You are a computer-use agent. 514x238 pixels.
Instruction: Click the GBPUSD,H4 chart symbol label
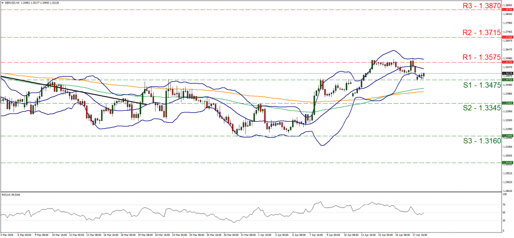12,3
